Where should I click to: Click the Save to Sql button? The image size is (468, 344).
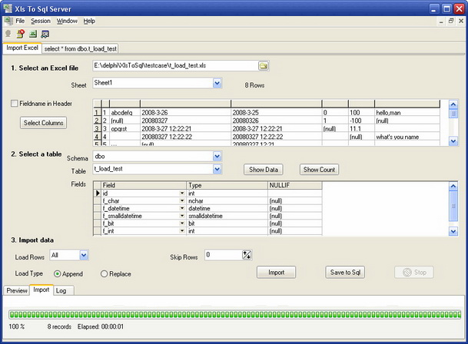346,272
